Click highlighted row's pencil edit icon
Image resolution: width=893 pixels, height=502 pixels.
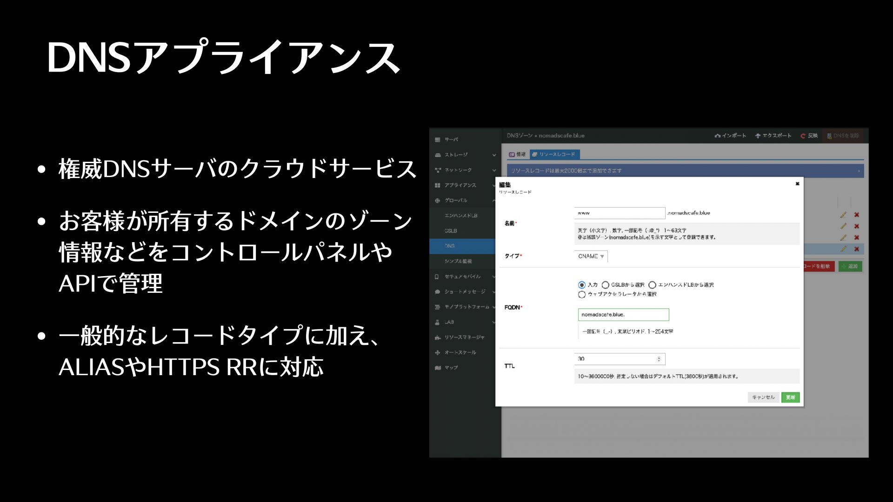(843, 249)
